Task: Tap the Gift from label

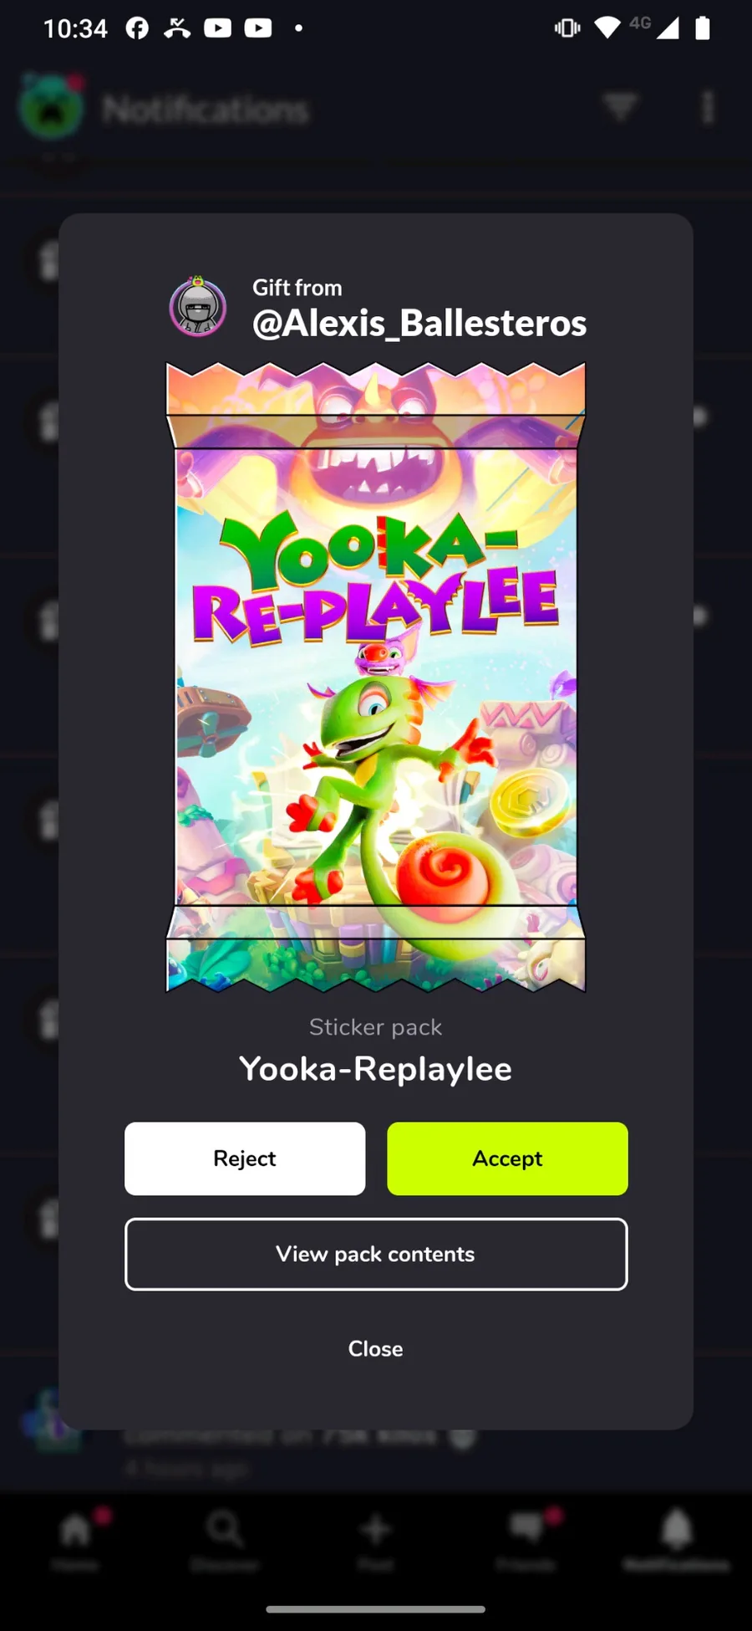Action: click(x=297, y=288)
